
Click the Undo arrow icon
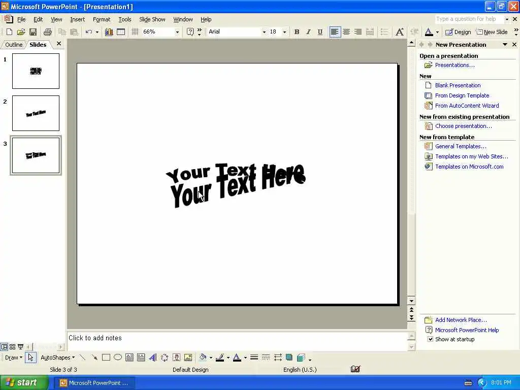coord(88,32)
